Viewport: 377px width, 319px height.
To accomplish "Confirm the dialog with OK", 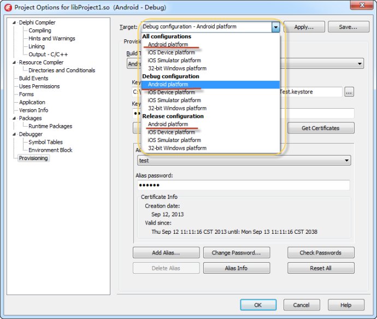I will [258, 305].
